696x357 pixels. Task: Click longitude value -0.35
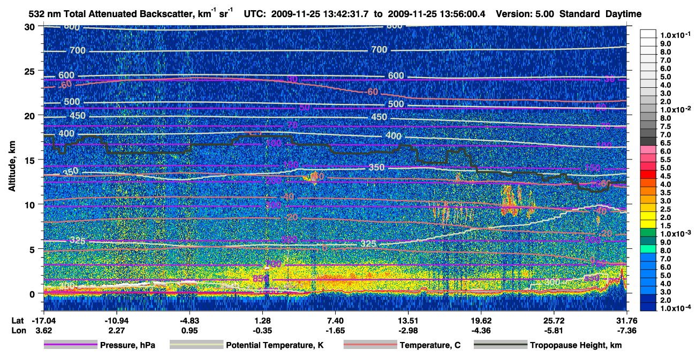(262, 330)
